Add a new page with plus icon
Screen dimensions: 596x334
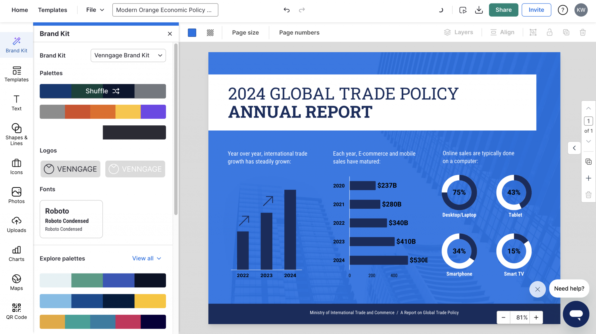point(588,178)
